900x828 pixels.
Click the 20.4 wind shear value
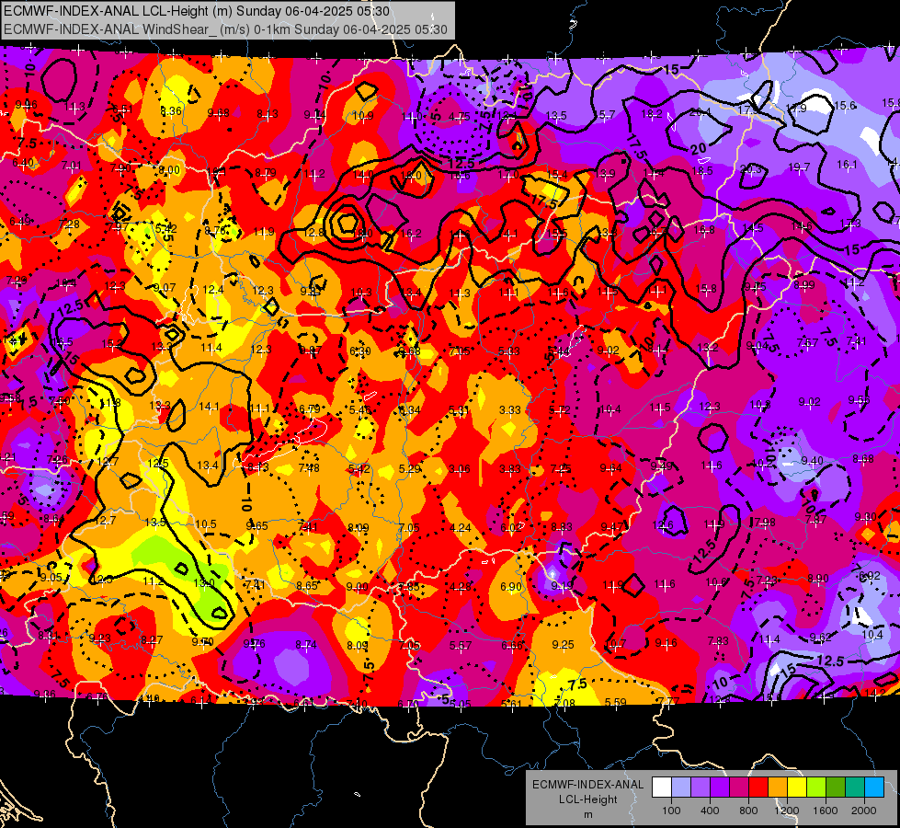point(701,112)
